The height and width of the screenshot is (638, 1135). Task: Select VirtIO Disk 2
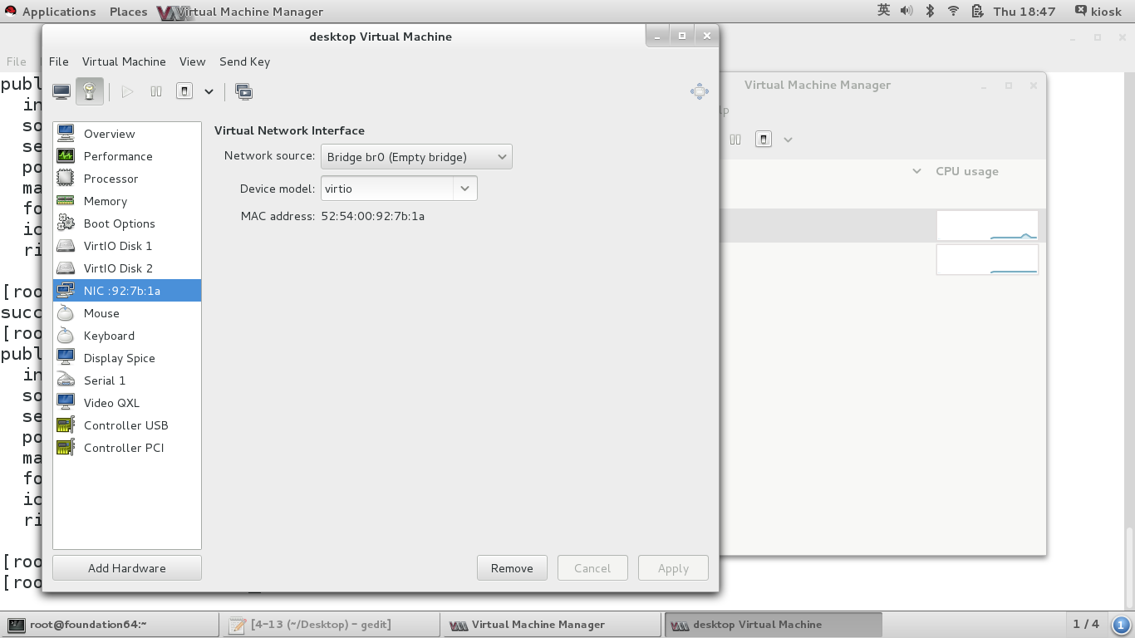tap(127, 268)
